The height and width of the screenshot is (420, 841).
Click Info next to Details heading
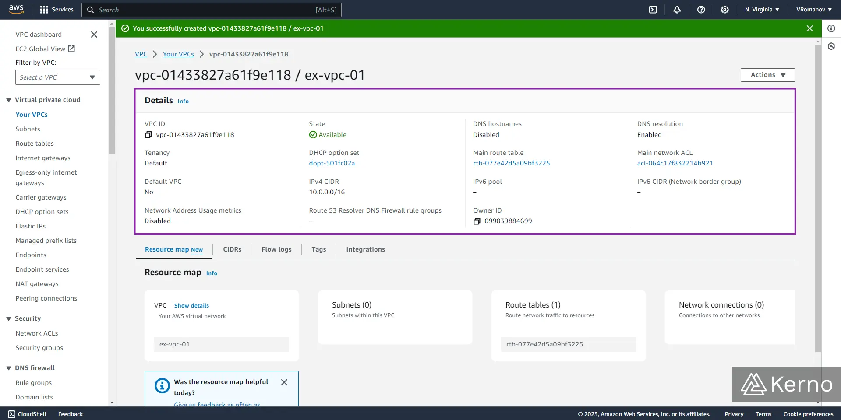[183, 101]
